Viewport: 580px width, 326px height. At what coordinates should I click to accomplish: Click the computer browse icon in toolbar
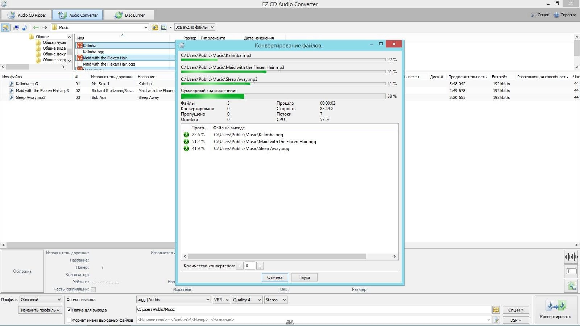pyautogui.click(x=16, y=28)
